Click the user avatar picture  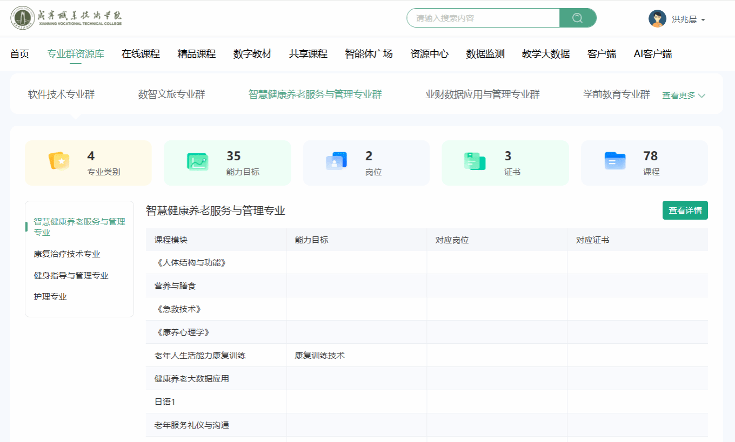657,19
